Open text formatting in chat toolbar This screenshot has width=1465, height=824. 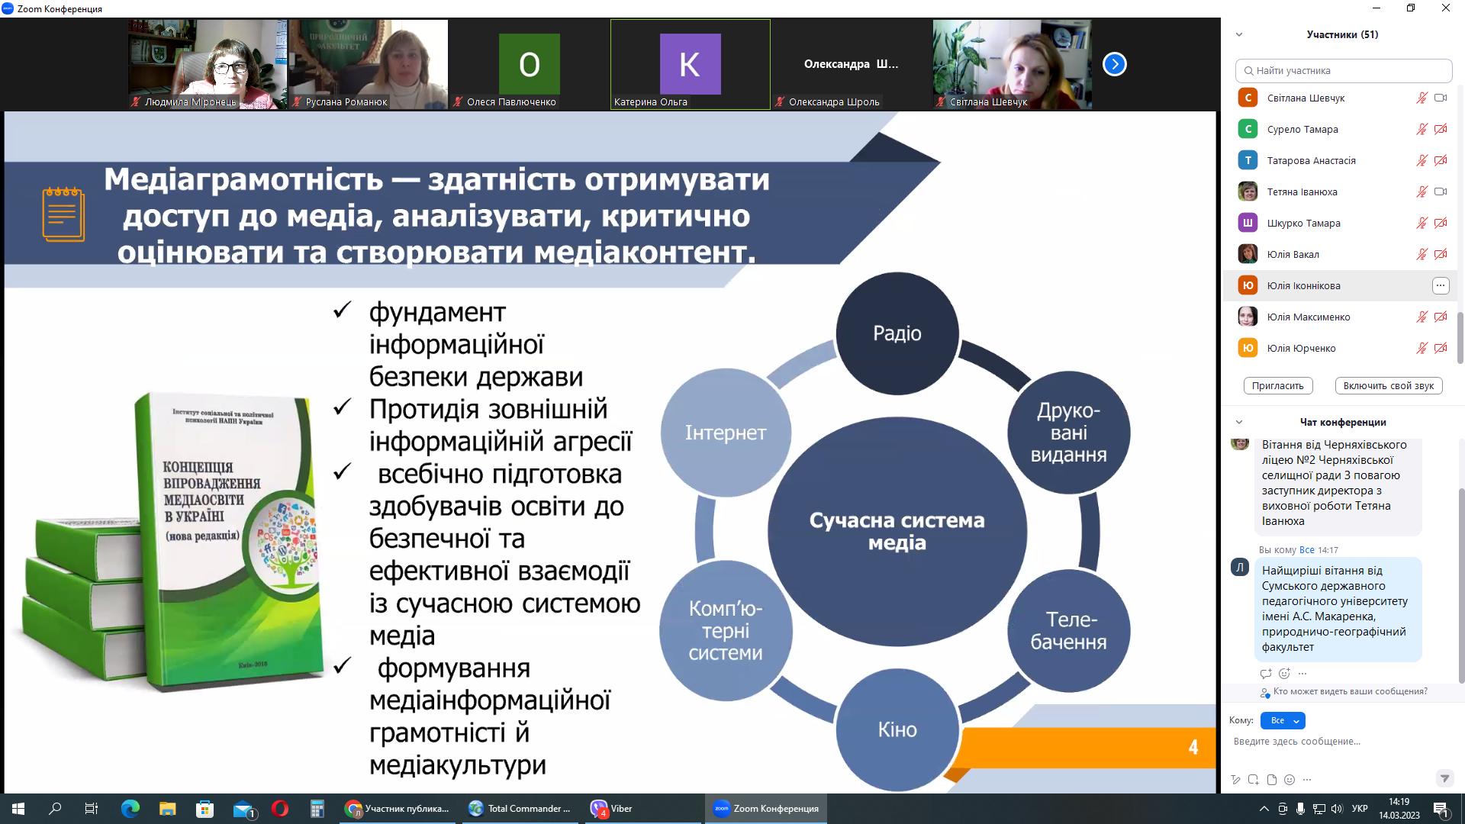point(1236,780)
